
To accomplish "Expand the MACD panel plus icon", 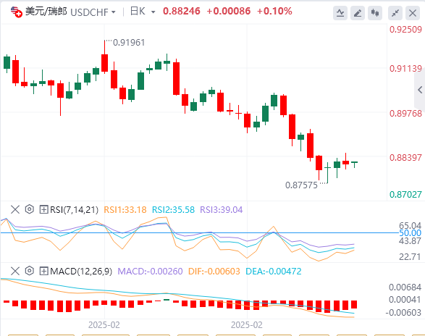I will click(x=43, y=271).
